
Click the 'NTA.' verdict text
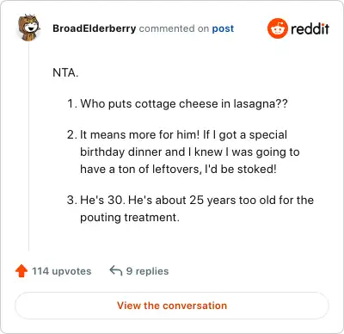tap(65, 72)
